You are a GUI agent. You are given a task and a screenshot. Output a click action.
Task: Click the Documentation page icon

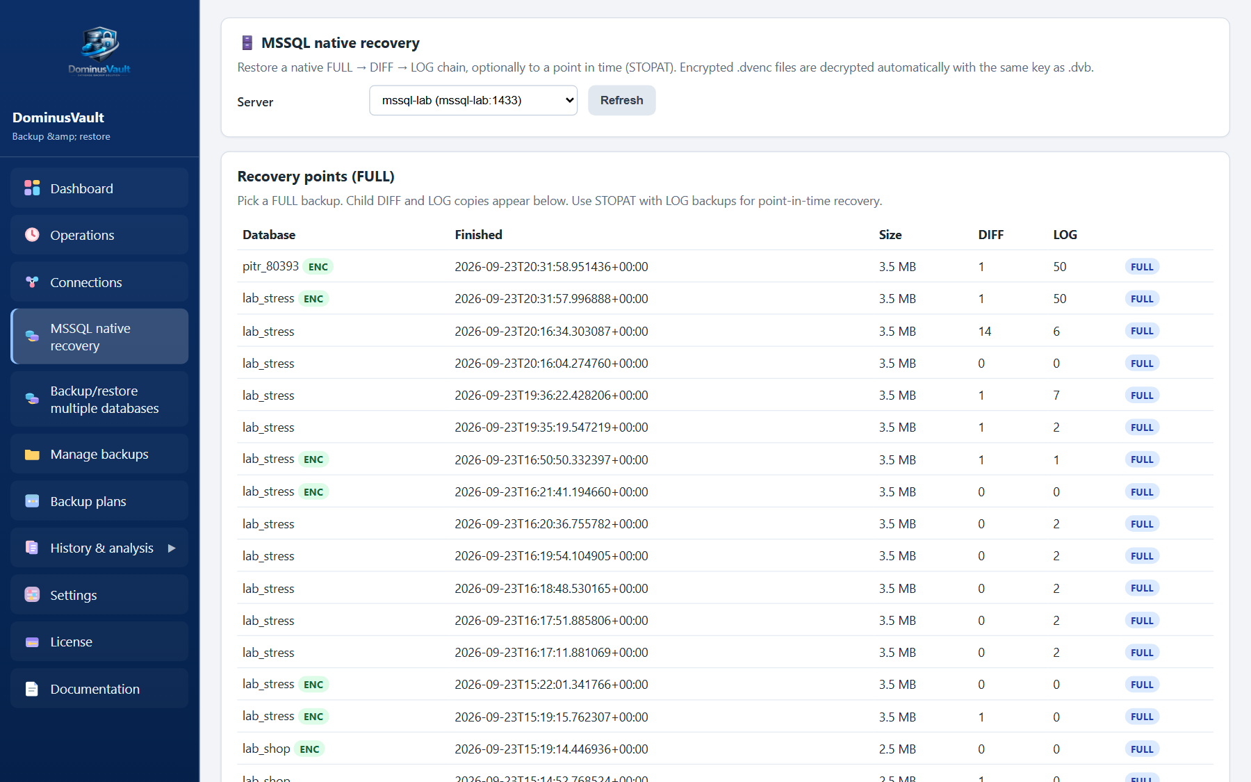[32, 688]
